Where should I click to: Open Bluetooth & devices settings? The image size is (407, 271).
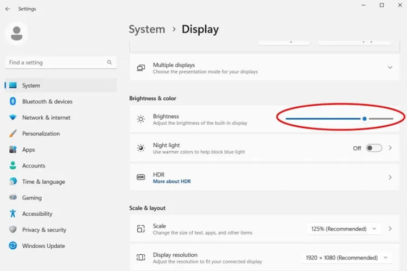tap(47, 101)
